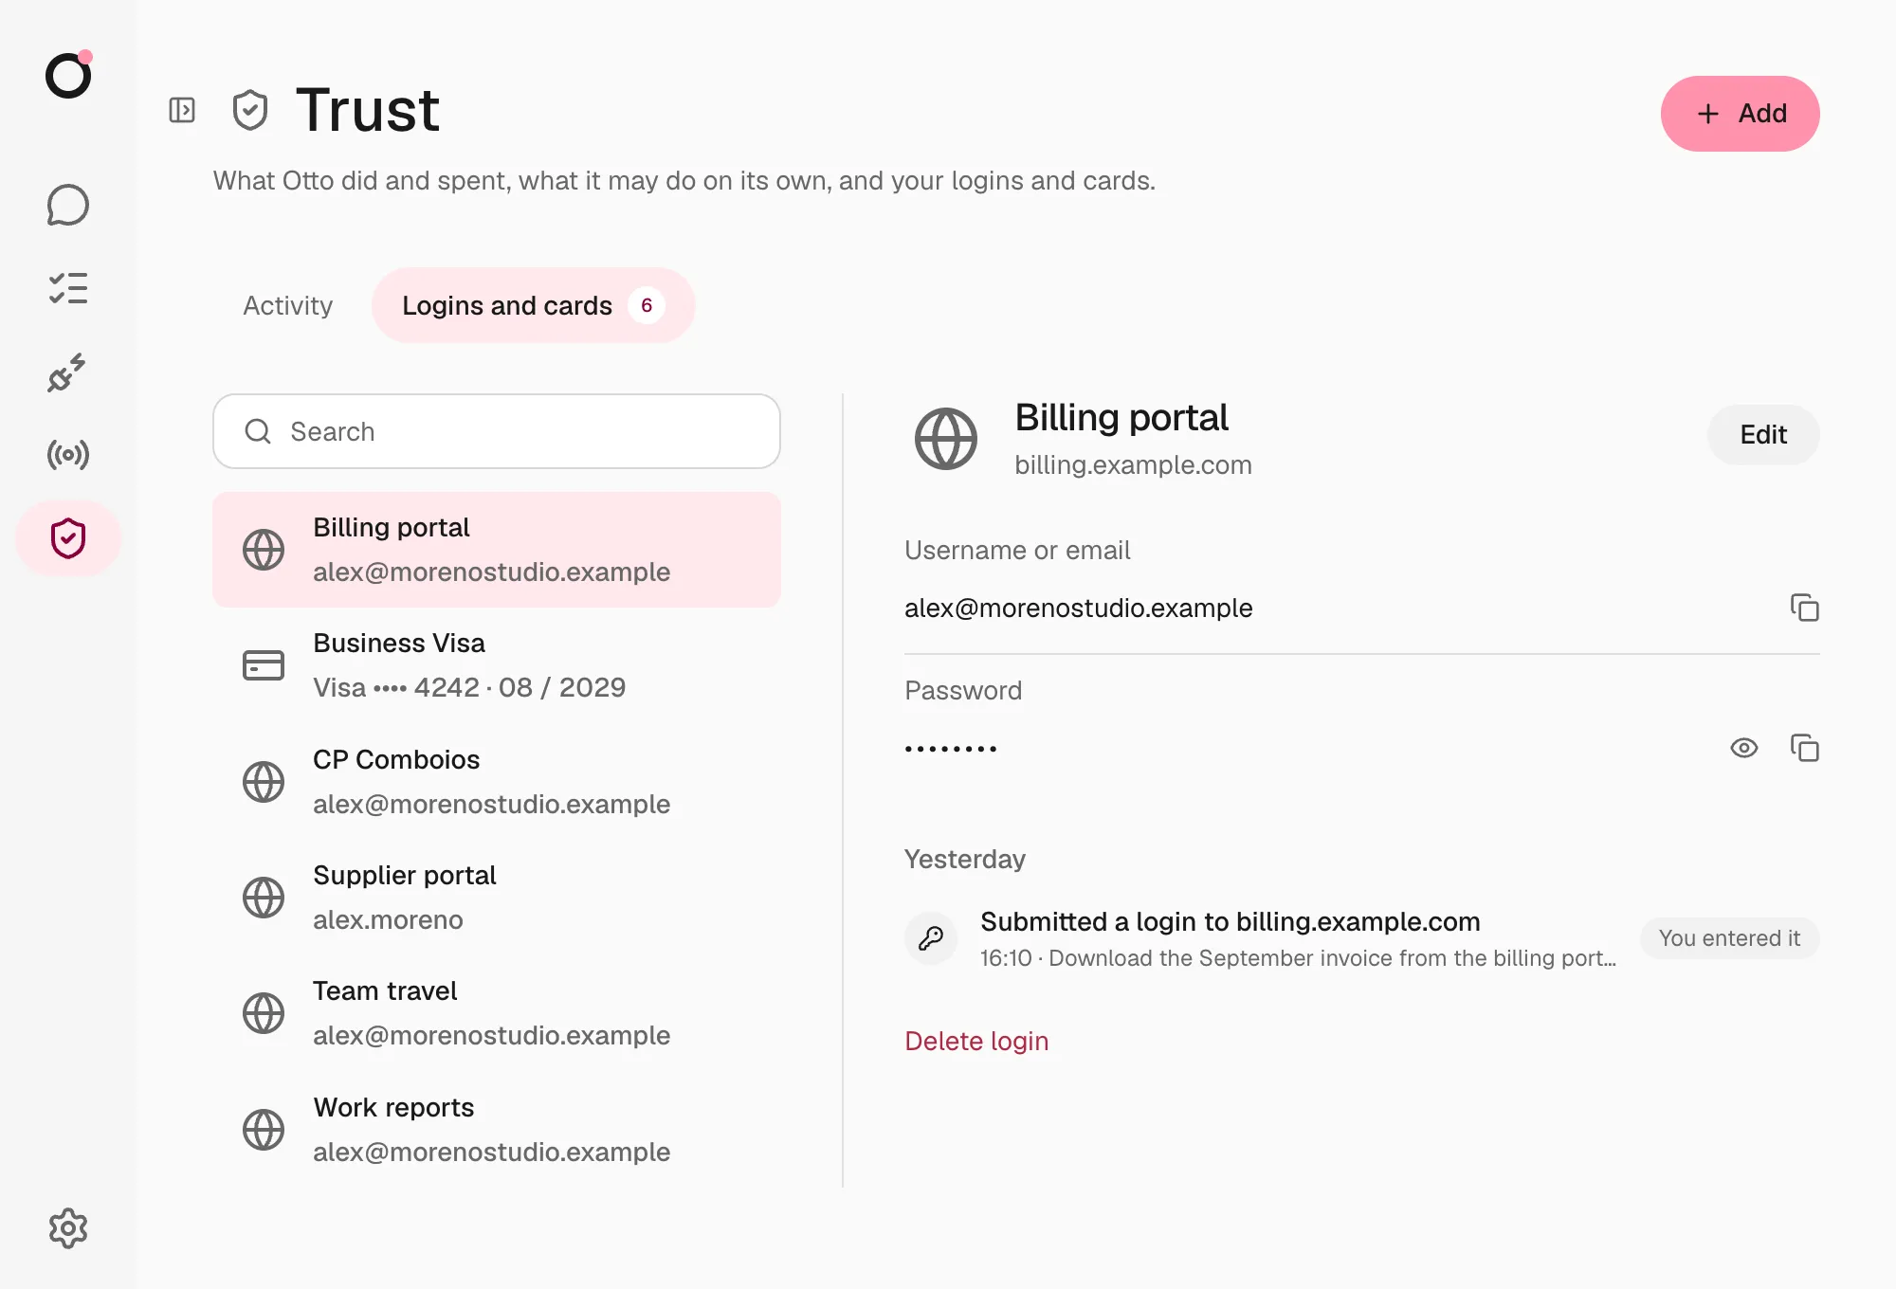Reveal the password with eye icon
Screen dimensions: 1896x1289
(1743, 748)
